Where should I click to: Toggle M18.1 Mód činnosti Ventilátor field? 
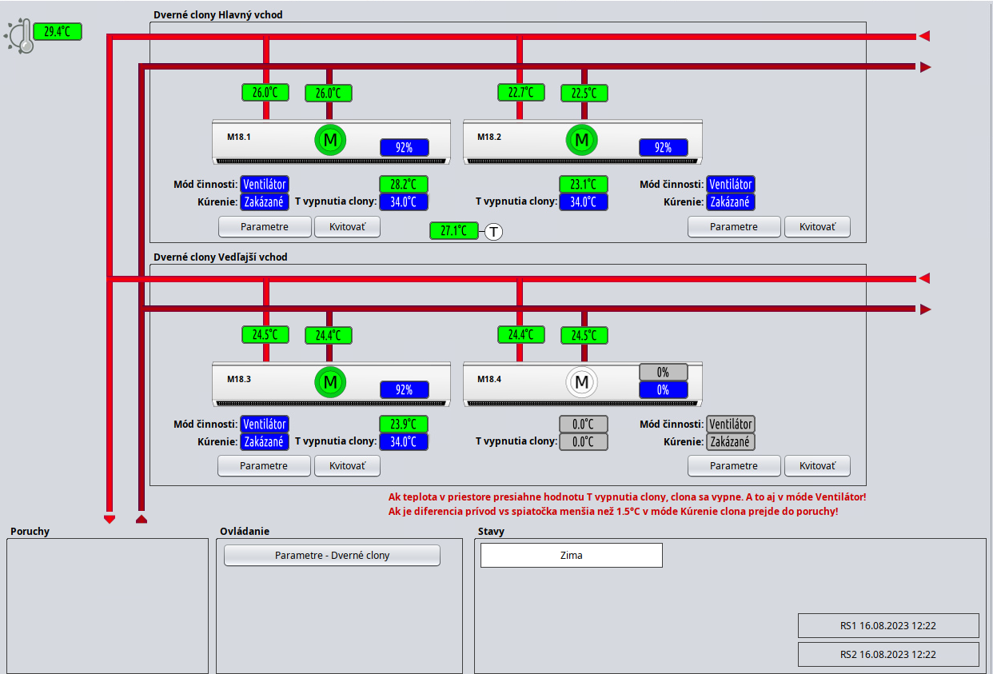click(x=264, y=185)
